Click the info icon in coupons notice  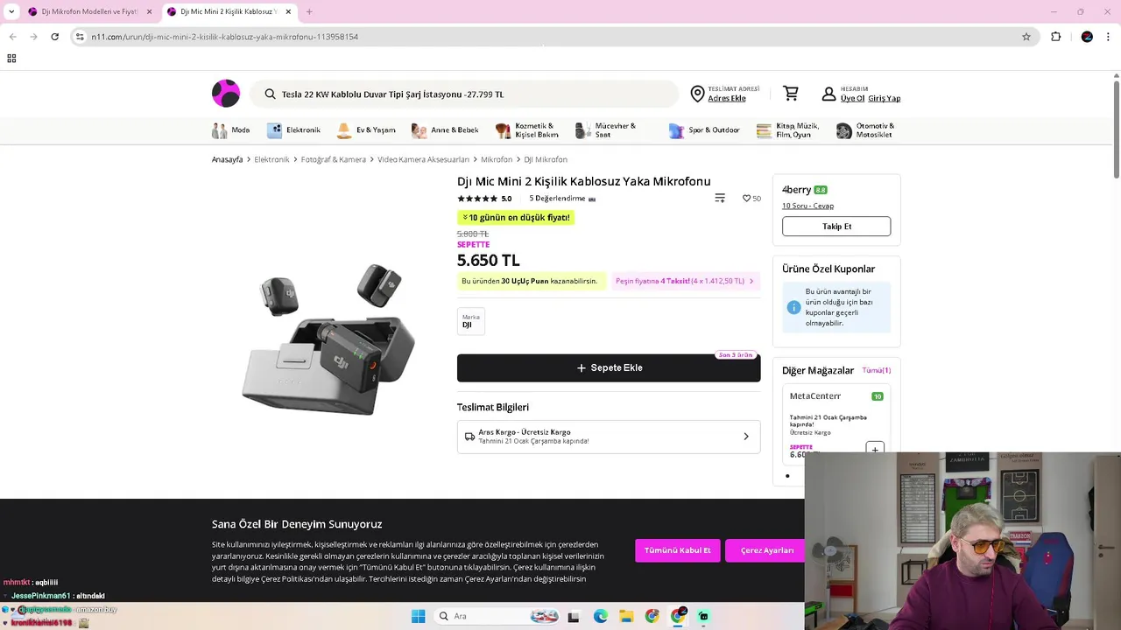pyautogui.click(x=793, y=307)
